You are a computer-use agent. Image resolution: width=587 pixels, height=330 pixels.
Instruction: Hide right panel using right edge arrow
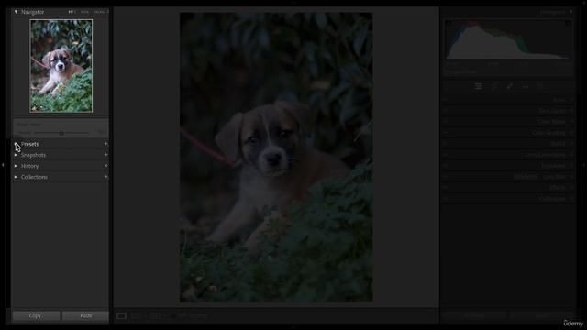pos(584,165)
